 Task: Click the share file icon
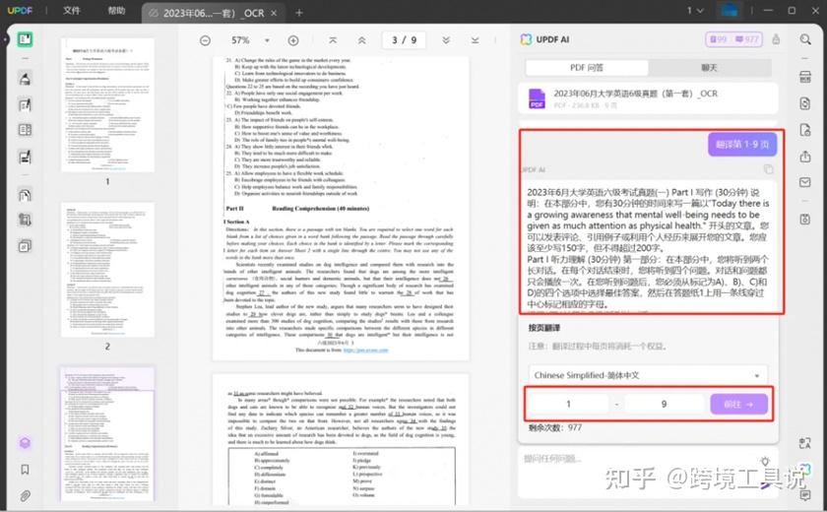pos(805,157)
